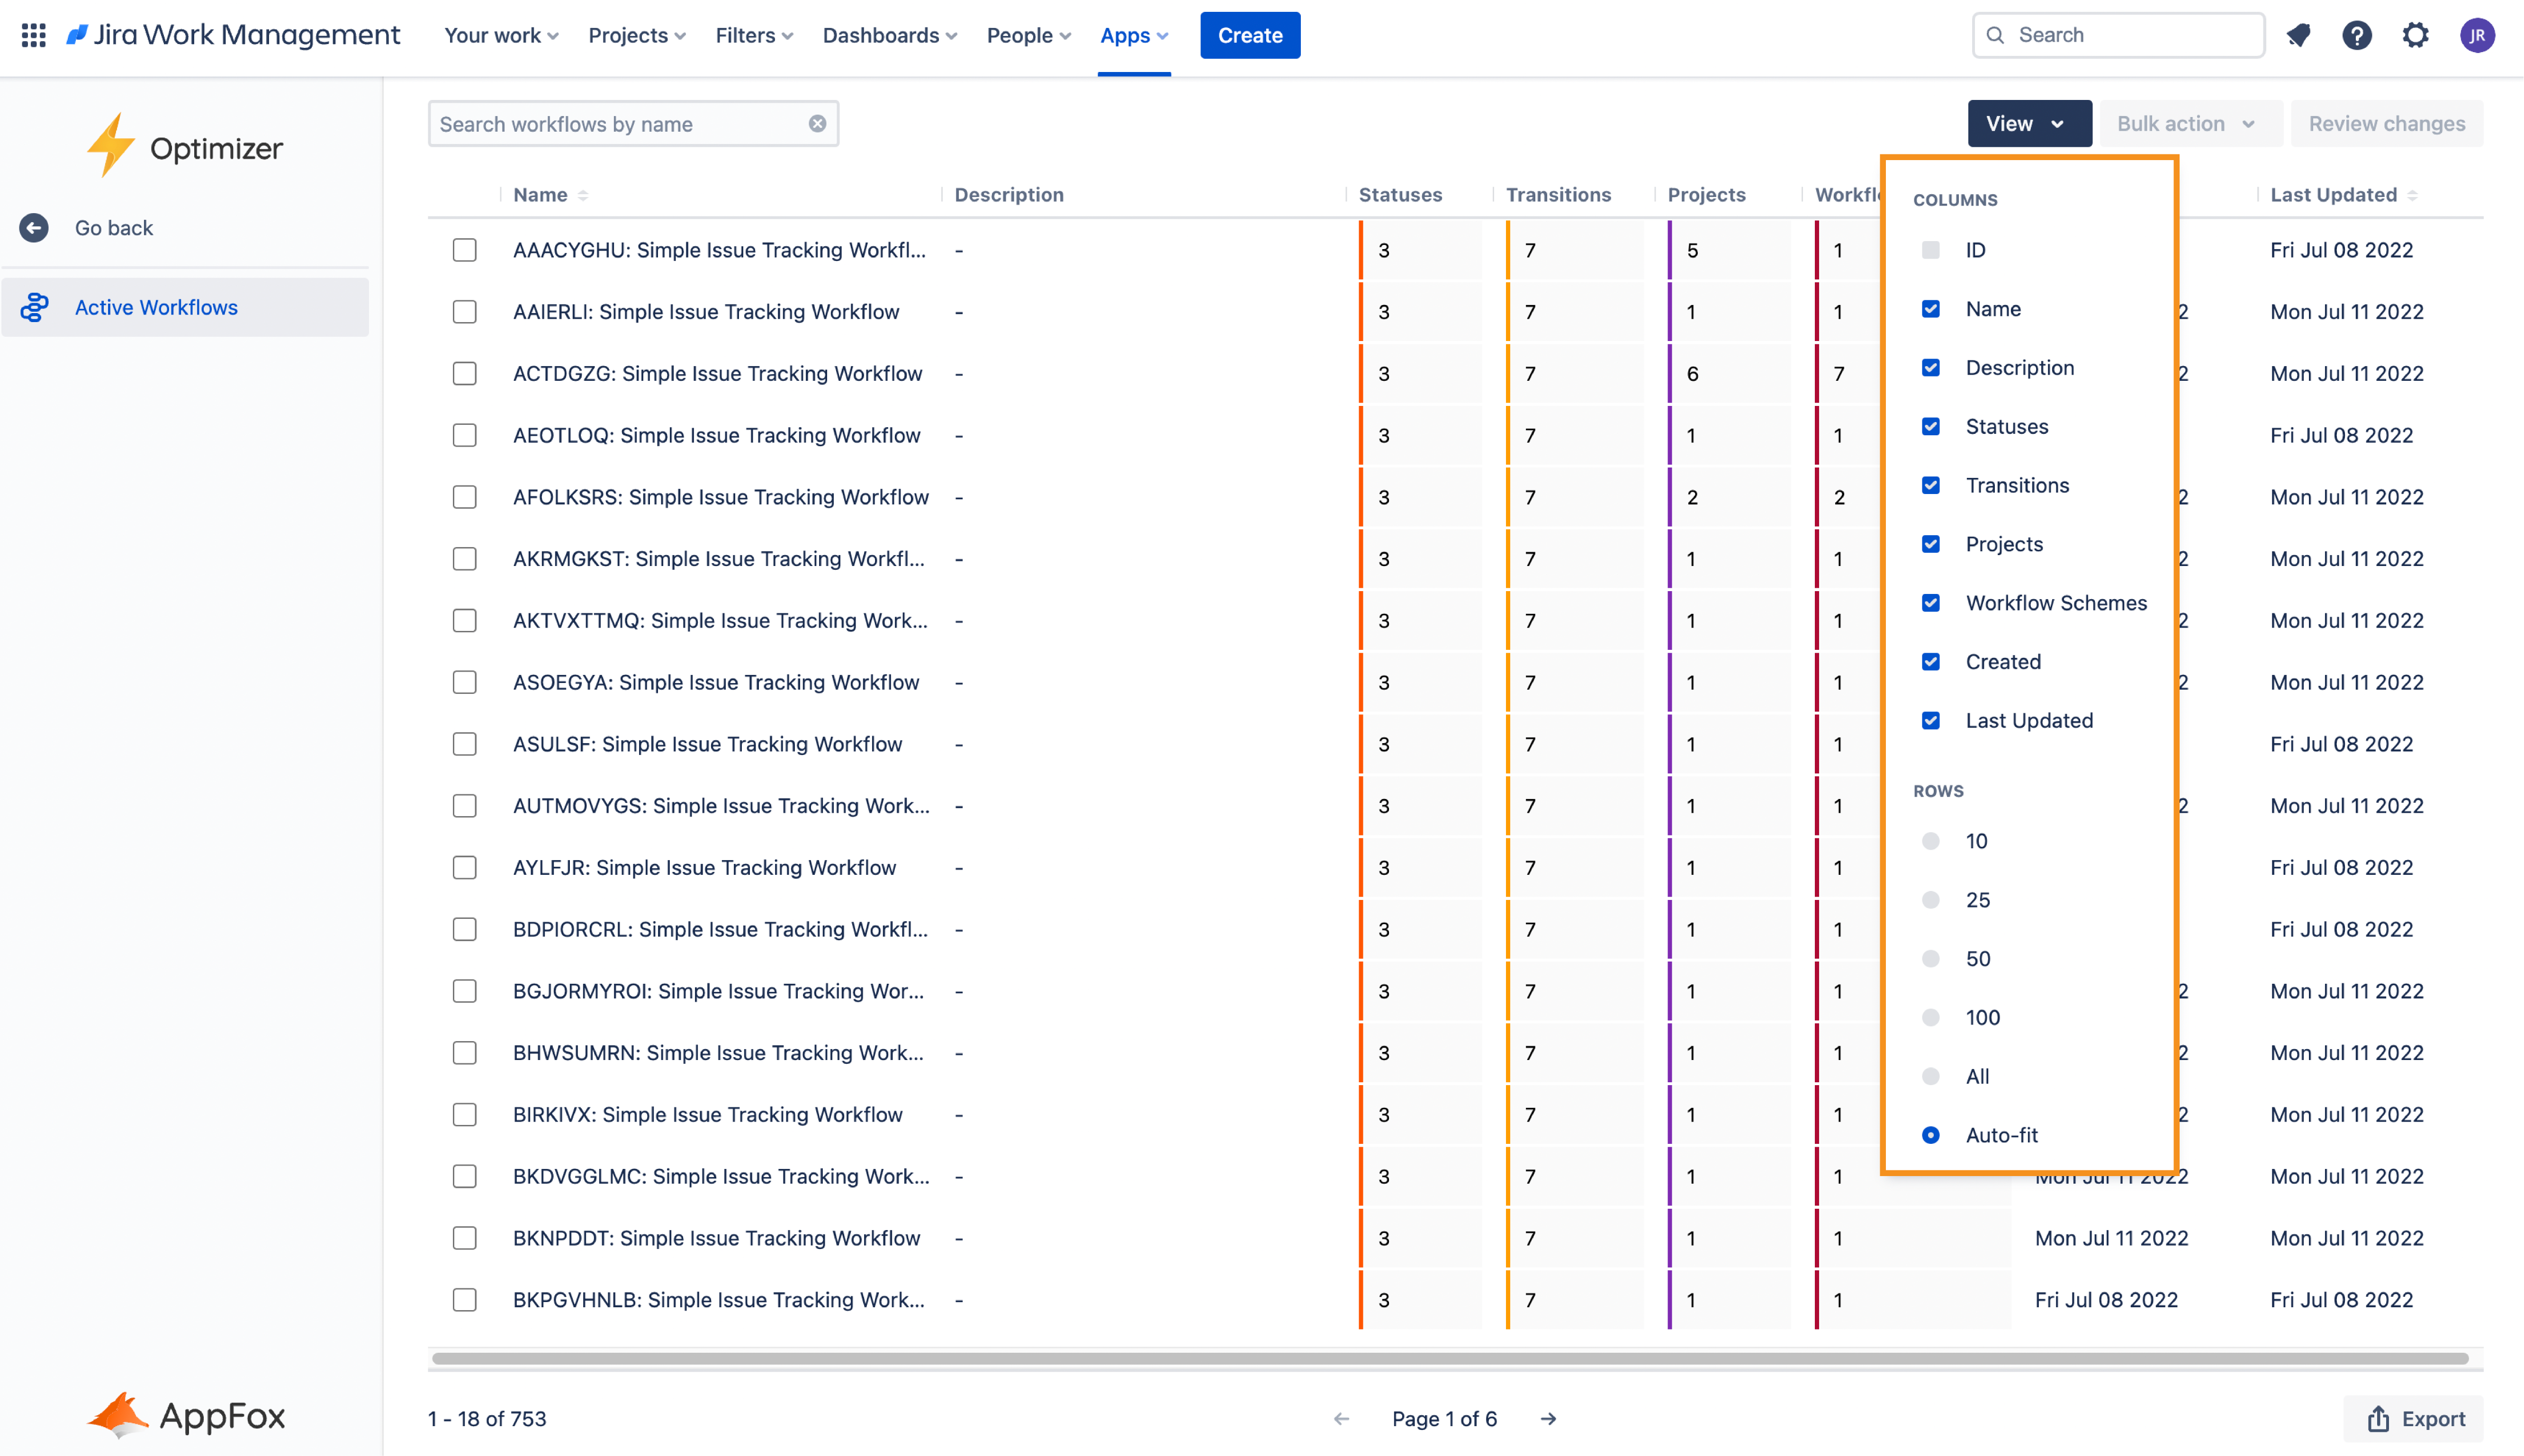Image resolution: width=2524 pixels, height=1456 pixels.
Task: Uncheck the Workflow Schemes column
Action: click(1930, 603)
